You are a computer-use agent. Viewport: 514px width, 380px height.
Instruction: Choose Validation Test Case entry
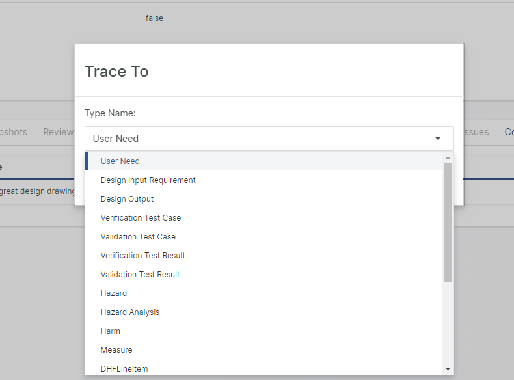click(x=138, y=237)
